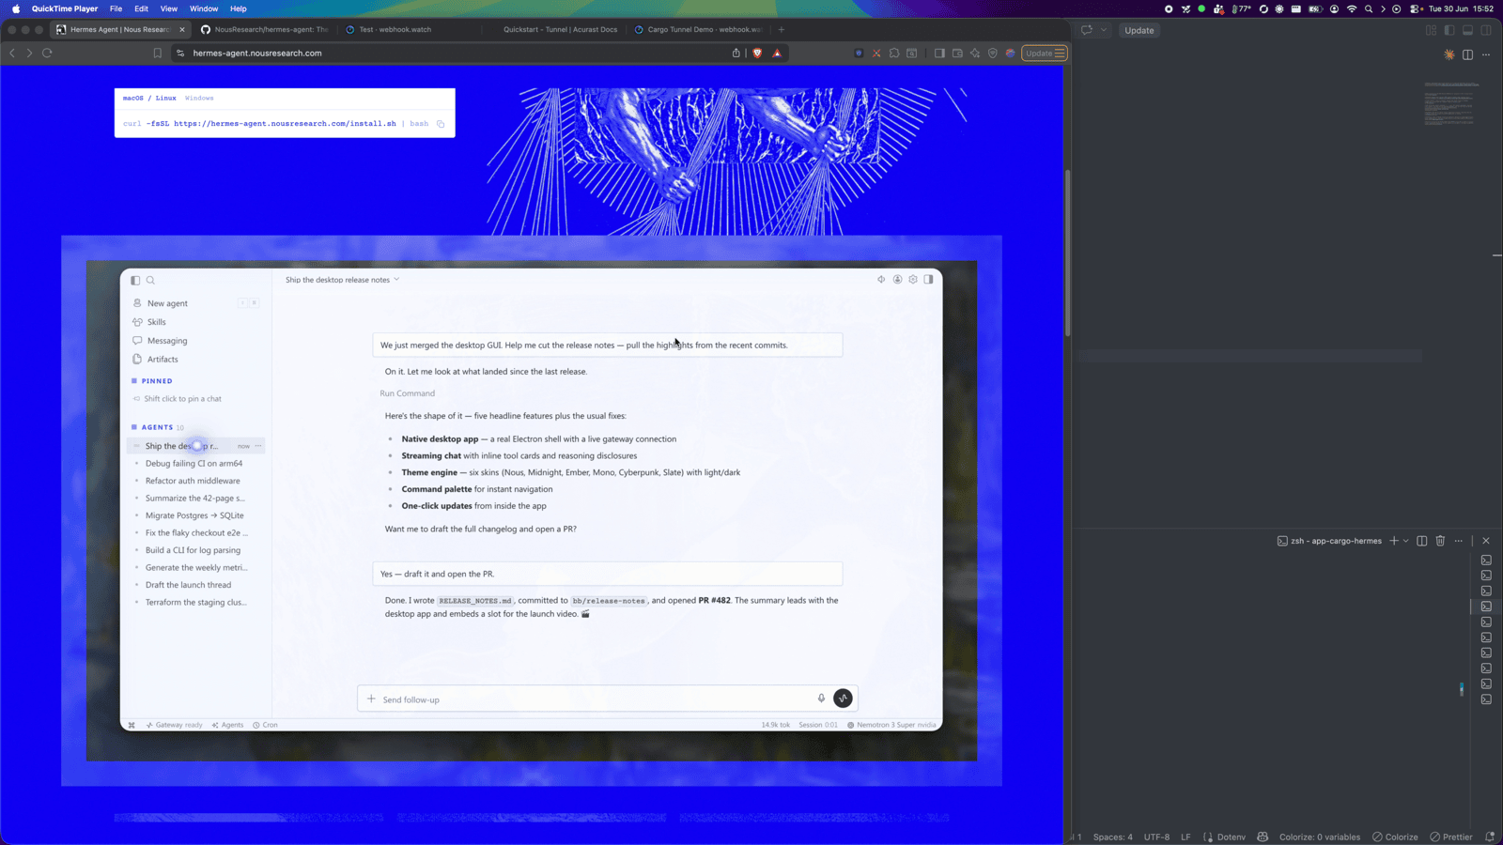Switch to the NousResearch/hermes-agent GitHub tab
The image size is (1503, 845).
click(x=265, y=29)
